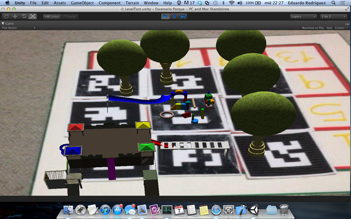Pause the game with the Pause button

174,16
